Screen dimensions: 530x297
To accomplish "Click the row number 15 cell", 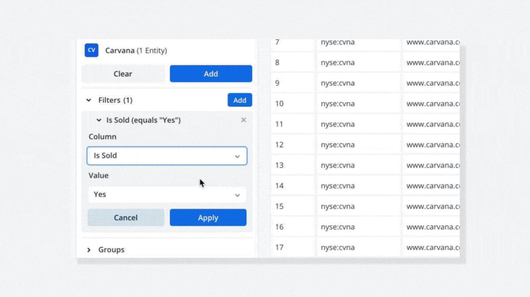I will point(292,206).
